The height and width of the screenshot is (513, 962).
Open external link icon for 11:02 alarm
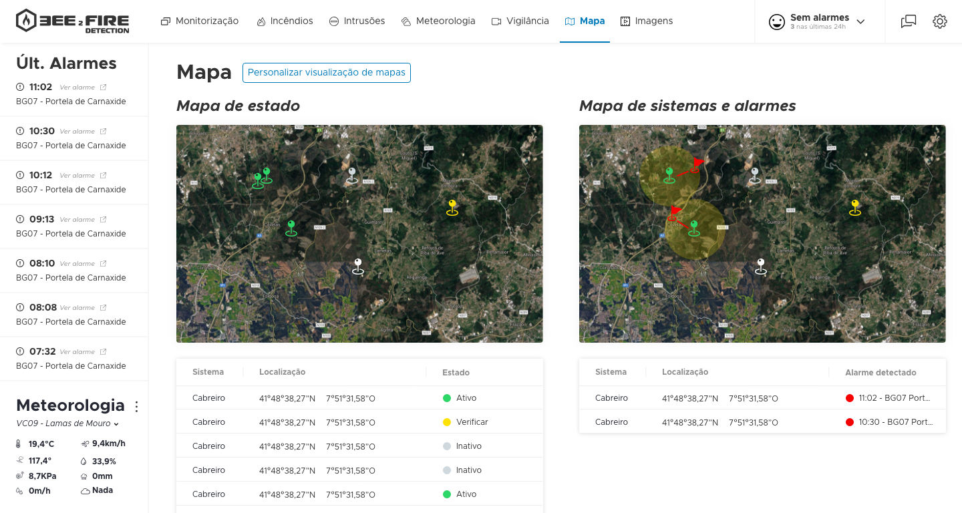click(103, 88)
